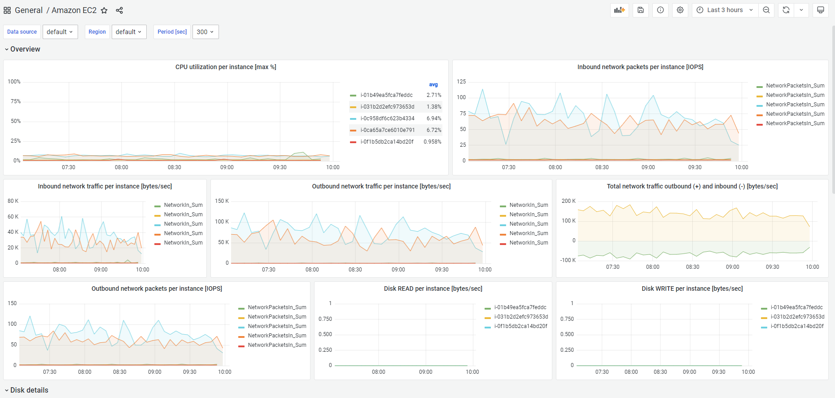
Task: Click the Data source variable label
Action: (22, 32)
